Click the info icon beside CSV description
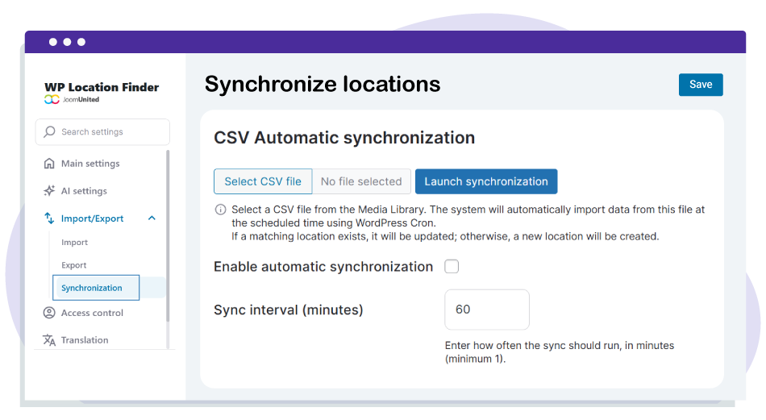Image resolution: width=766 pixels, height=420 pixels. pyautogui.click(x=221, y=210)
